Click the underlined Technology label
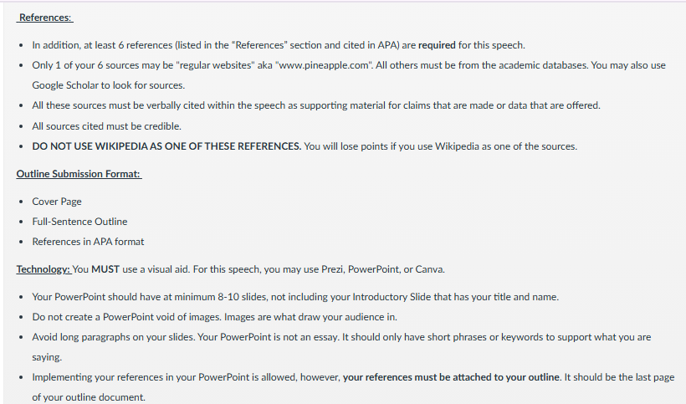 44,269
